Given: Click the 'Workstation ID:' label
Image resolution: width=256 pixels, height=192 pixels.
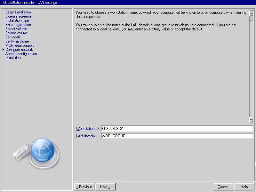Looking at the screenshot, I should 88,129.
